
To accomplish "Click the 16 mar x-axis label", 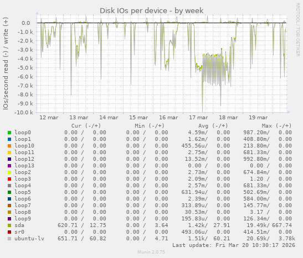I will click(x=168, y=118).
